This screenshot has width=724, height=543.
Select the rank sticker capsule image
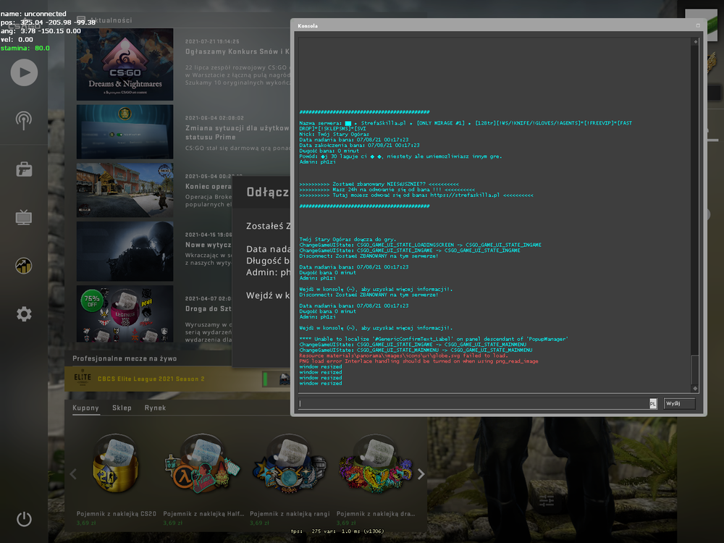tap(290, 463)
